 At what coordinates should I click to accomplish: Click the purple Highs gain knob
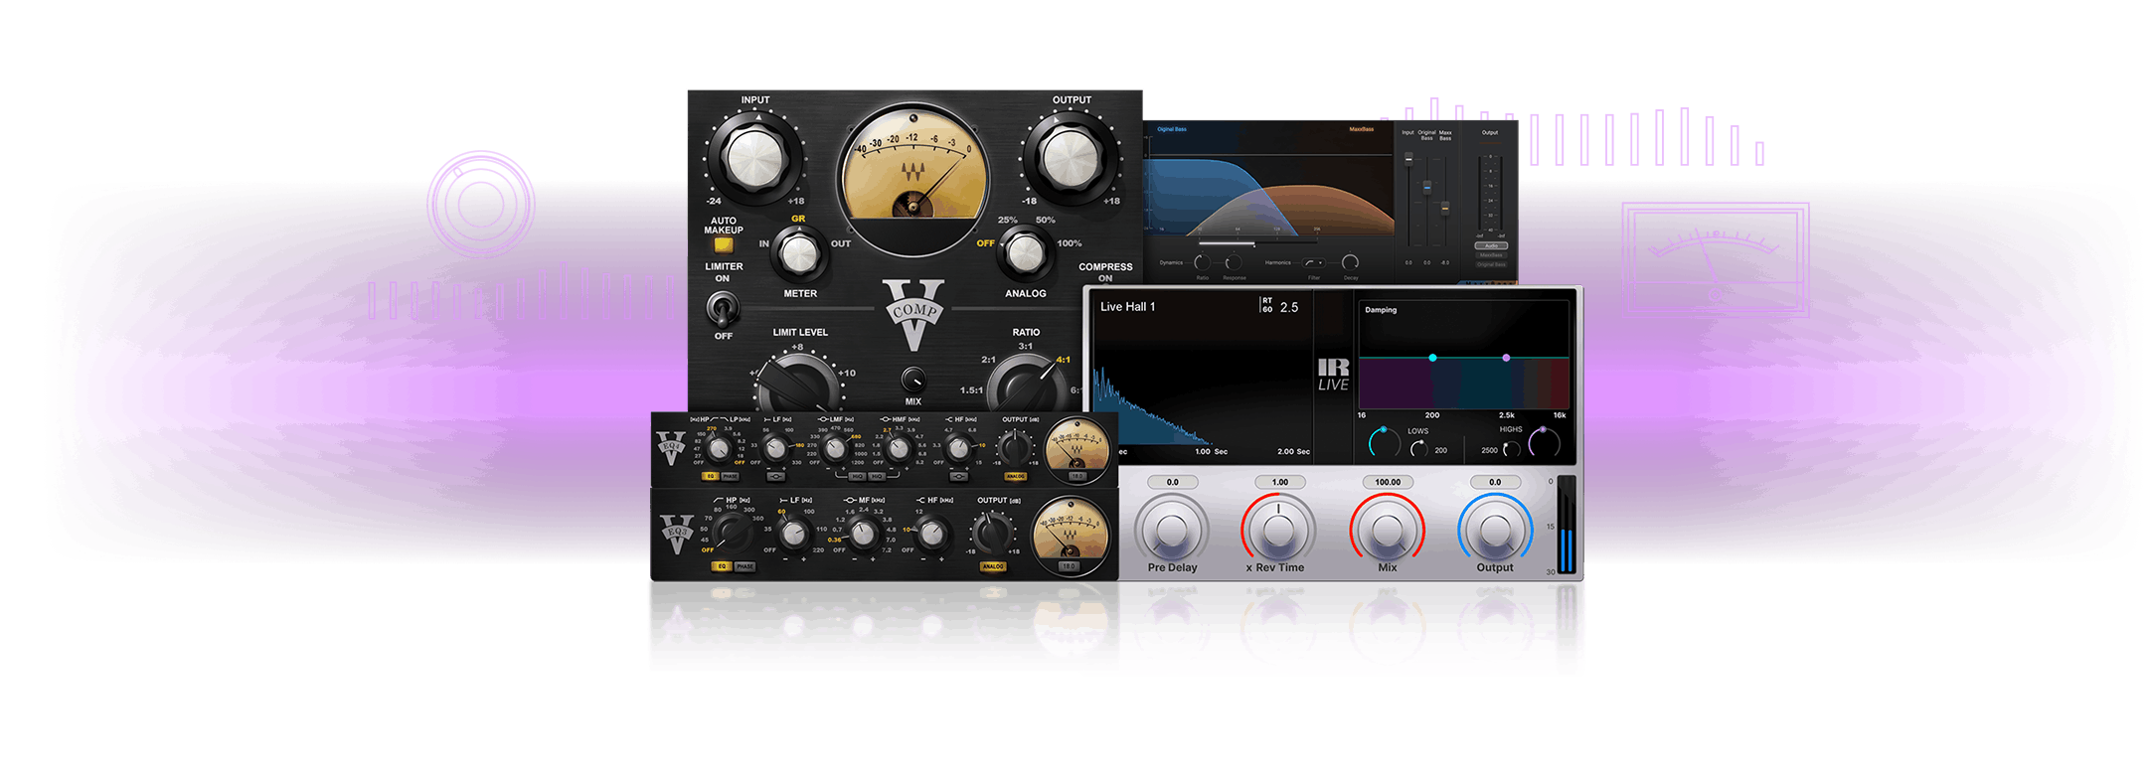pos(1545,442)
